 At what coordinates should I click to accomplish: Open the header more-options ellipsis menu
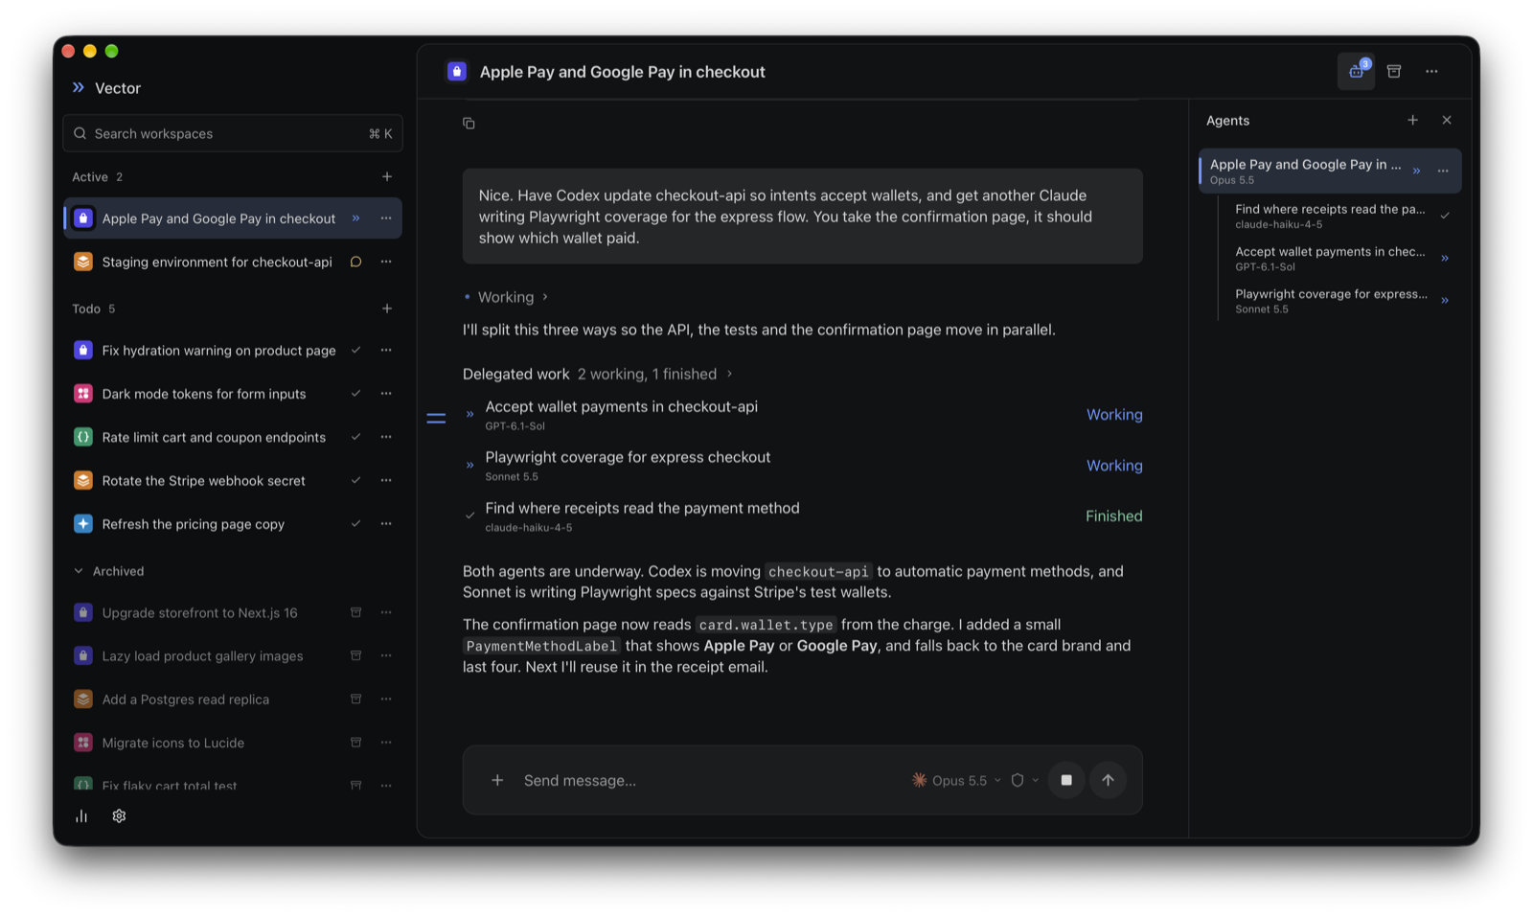[1431, 71]
